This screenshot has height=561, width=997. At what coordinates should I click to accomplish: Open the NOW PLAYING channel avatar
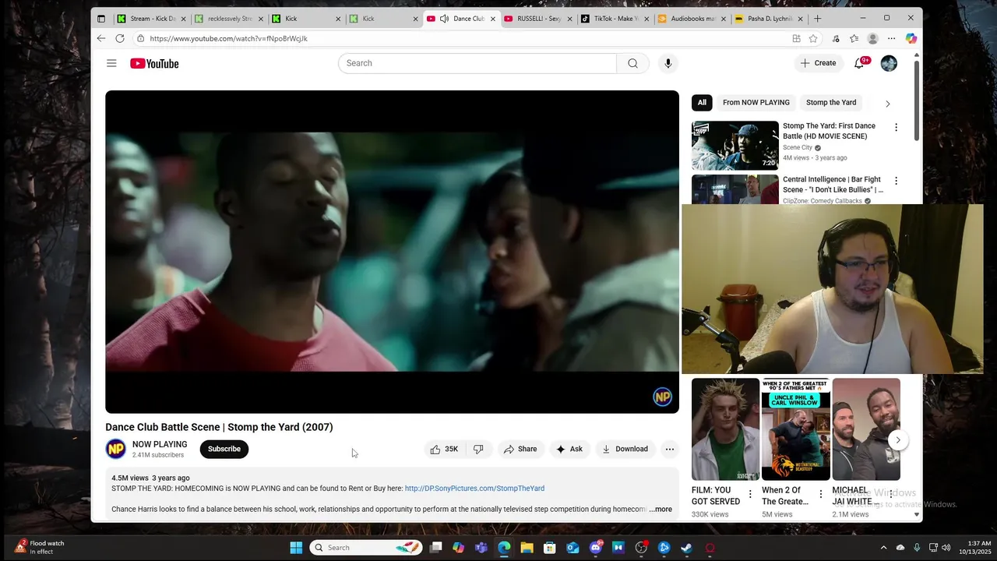(x=115, y=449)
